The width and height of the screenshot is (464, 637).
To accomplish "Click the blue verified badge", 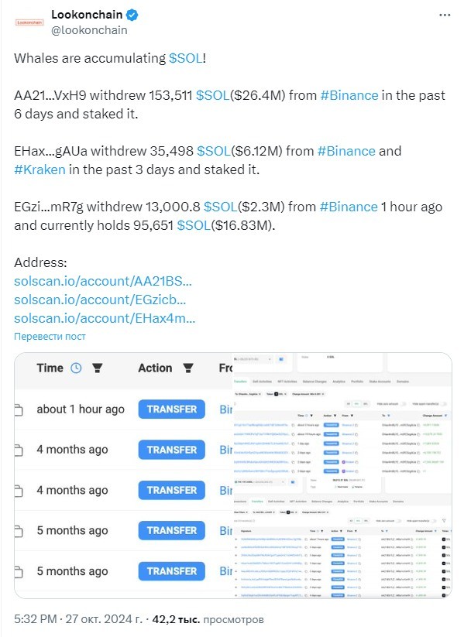I will pos(132,15).
